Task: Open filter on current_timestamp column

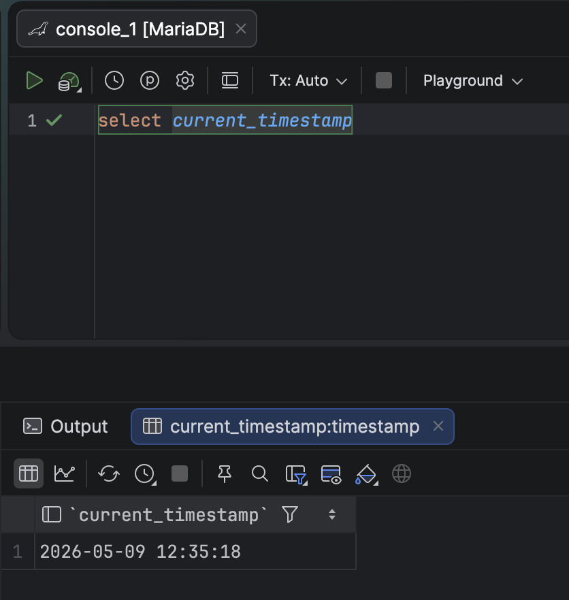Action: [x=290, y=514]
